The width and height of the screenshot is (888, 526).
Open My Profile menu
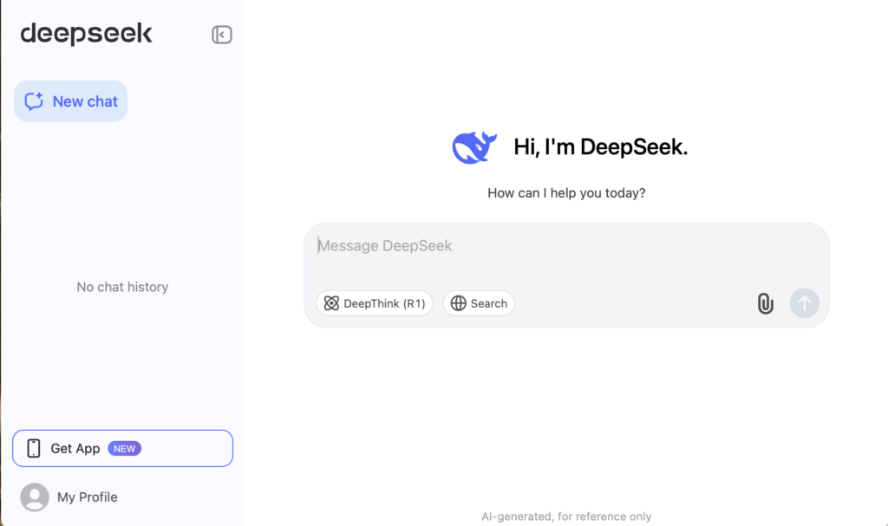(69, 497)
